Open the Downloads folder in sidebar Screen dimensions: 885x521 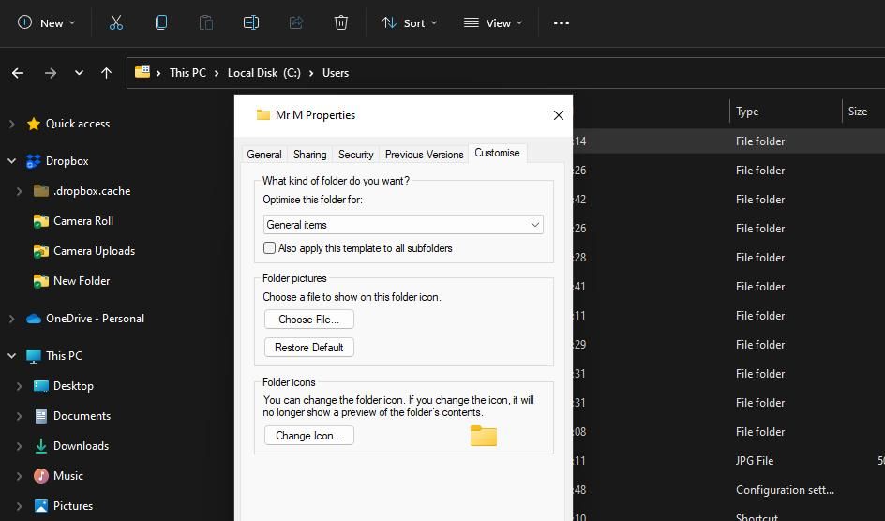(x=81, y=446)
